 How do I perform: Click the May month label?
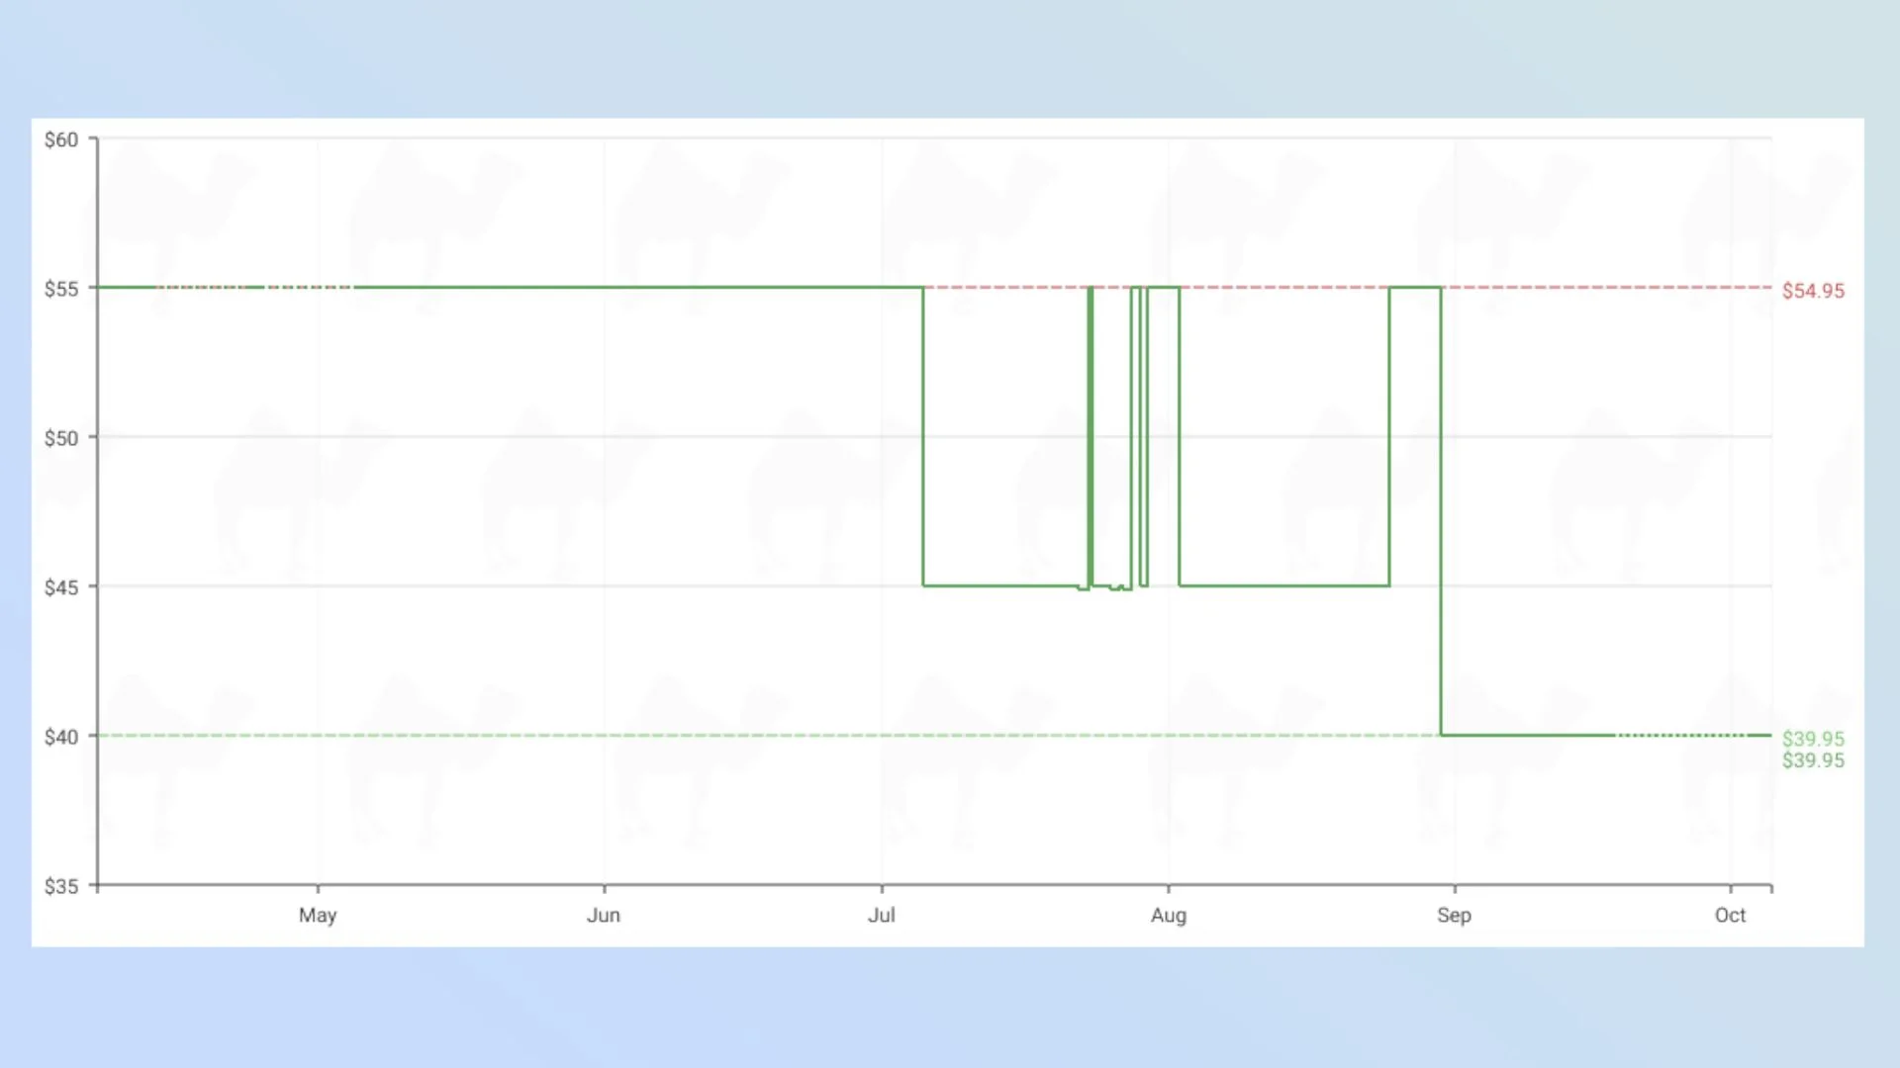click(318, 916)
